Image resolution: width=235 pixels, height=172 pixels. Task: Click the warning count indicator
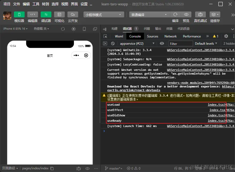216,36
